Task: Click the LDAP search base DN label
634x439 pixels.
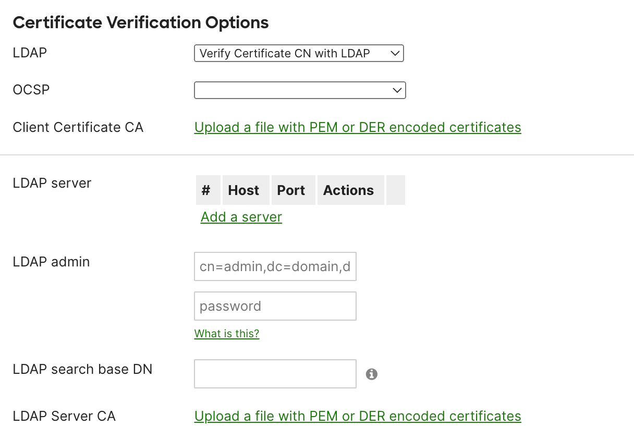Action: click(x=82, y=369)
